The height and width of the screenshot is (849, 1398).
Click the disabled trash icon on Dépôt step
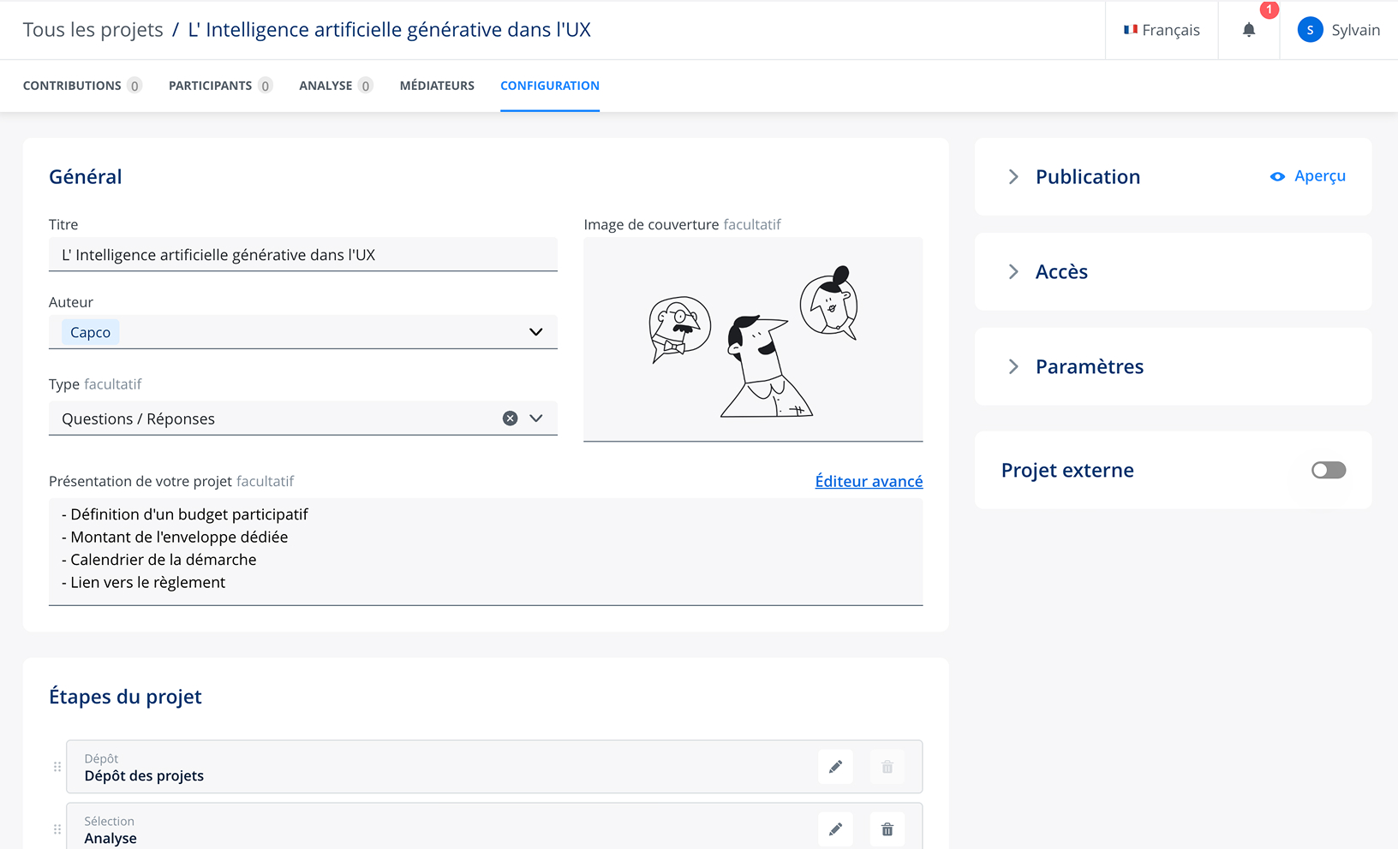point(887,767)
